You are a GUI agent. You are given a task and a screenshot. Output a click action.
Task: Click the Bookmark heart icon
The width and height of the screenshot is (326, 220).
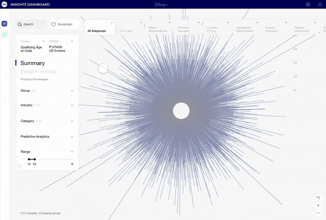click(x=53, y=24)
